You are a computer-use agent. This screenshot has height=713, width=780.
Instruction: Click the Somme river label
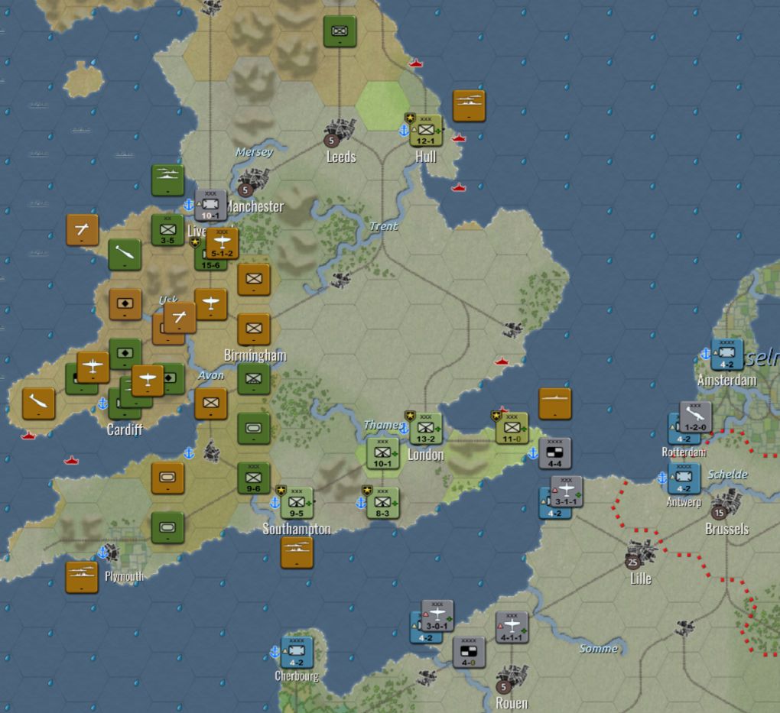click(599, 649)
